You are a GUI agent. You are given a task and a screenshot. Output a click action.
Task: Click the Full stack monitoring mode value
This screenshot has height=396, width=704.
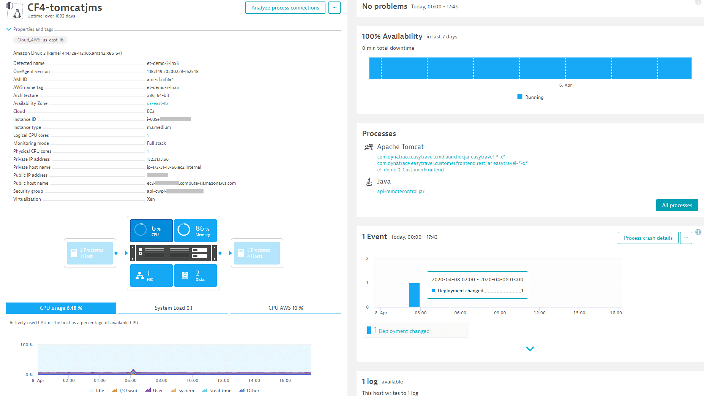(x=156, y=143)
